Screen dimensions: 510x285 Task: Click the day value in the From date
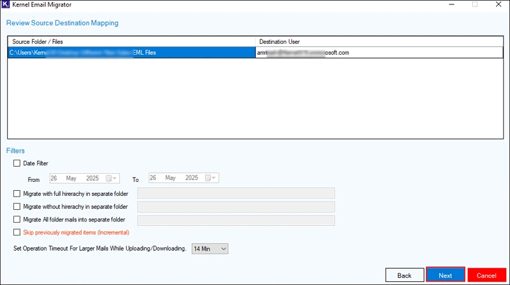54,178
